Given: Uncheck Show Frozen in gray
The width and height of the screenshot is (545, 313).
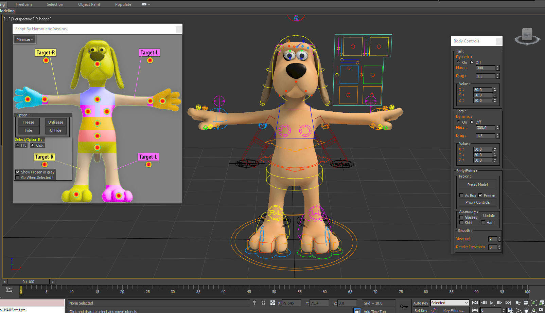Looking at the screenshot, I should click(18, 172).
